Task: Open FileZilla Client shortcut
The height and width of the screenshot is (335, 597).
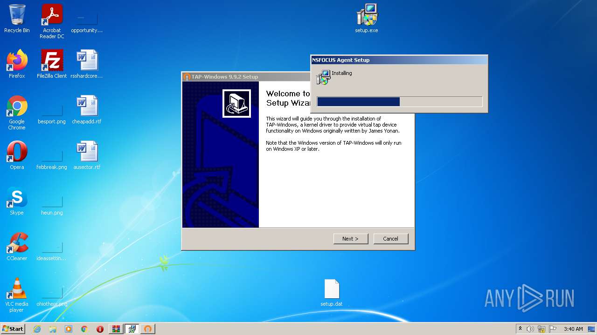Action: [52, 64]
